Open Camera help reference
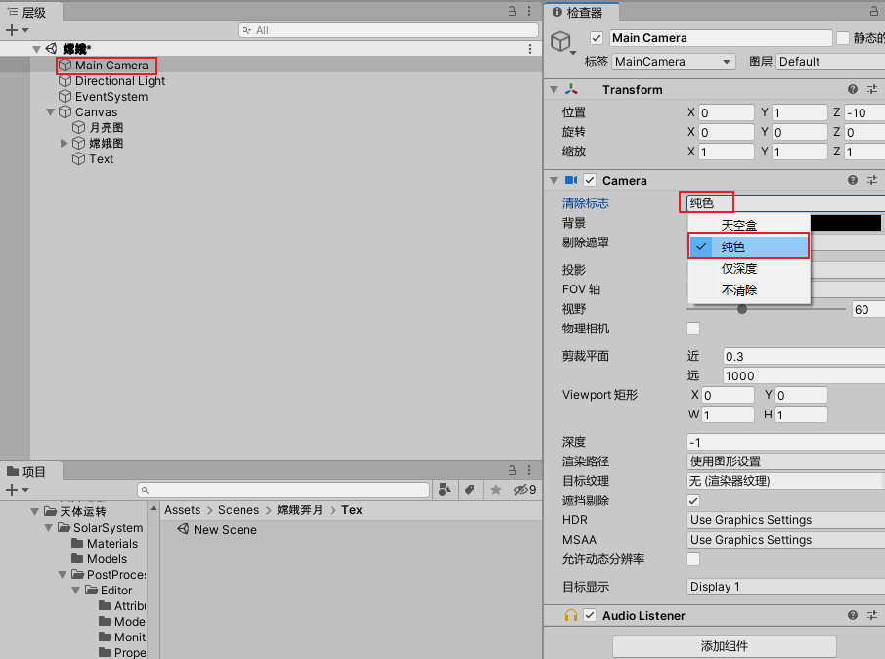Screen dimensions: 885x659 pos(853,180)
